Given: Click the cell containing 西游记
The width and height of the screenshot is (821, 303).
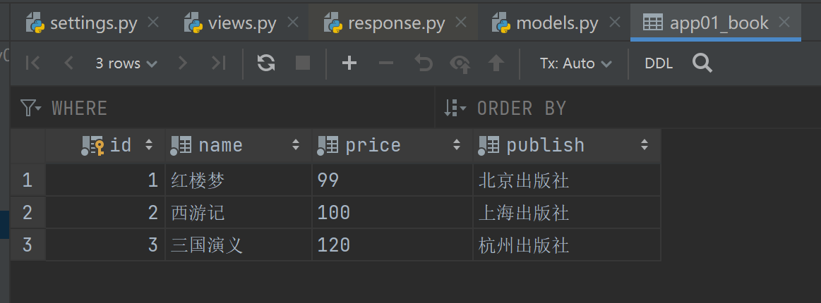Looking at the screenshot, I should [239, 213].
